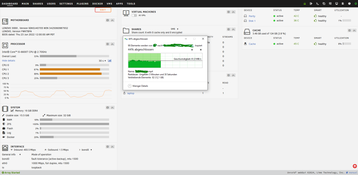Viewport: 358px width, 175px height.
Task: Click Hide details under Processor
Action: click(x=9, y=61)
